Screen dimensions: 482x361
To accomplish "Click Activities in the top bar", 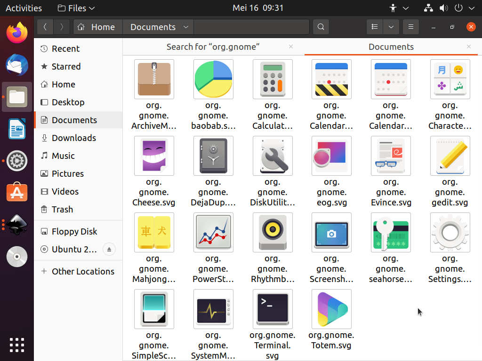I will [24, 8].
